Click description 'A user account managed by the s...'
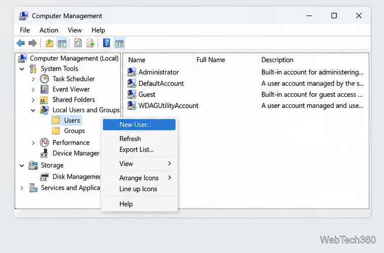Image resolution: width=384 pixels, height=253 pixels. 313,83
